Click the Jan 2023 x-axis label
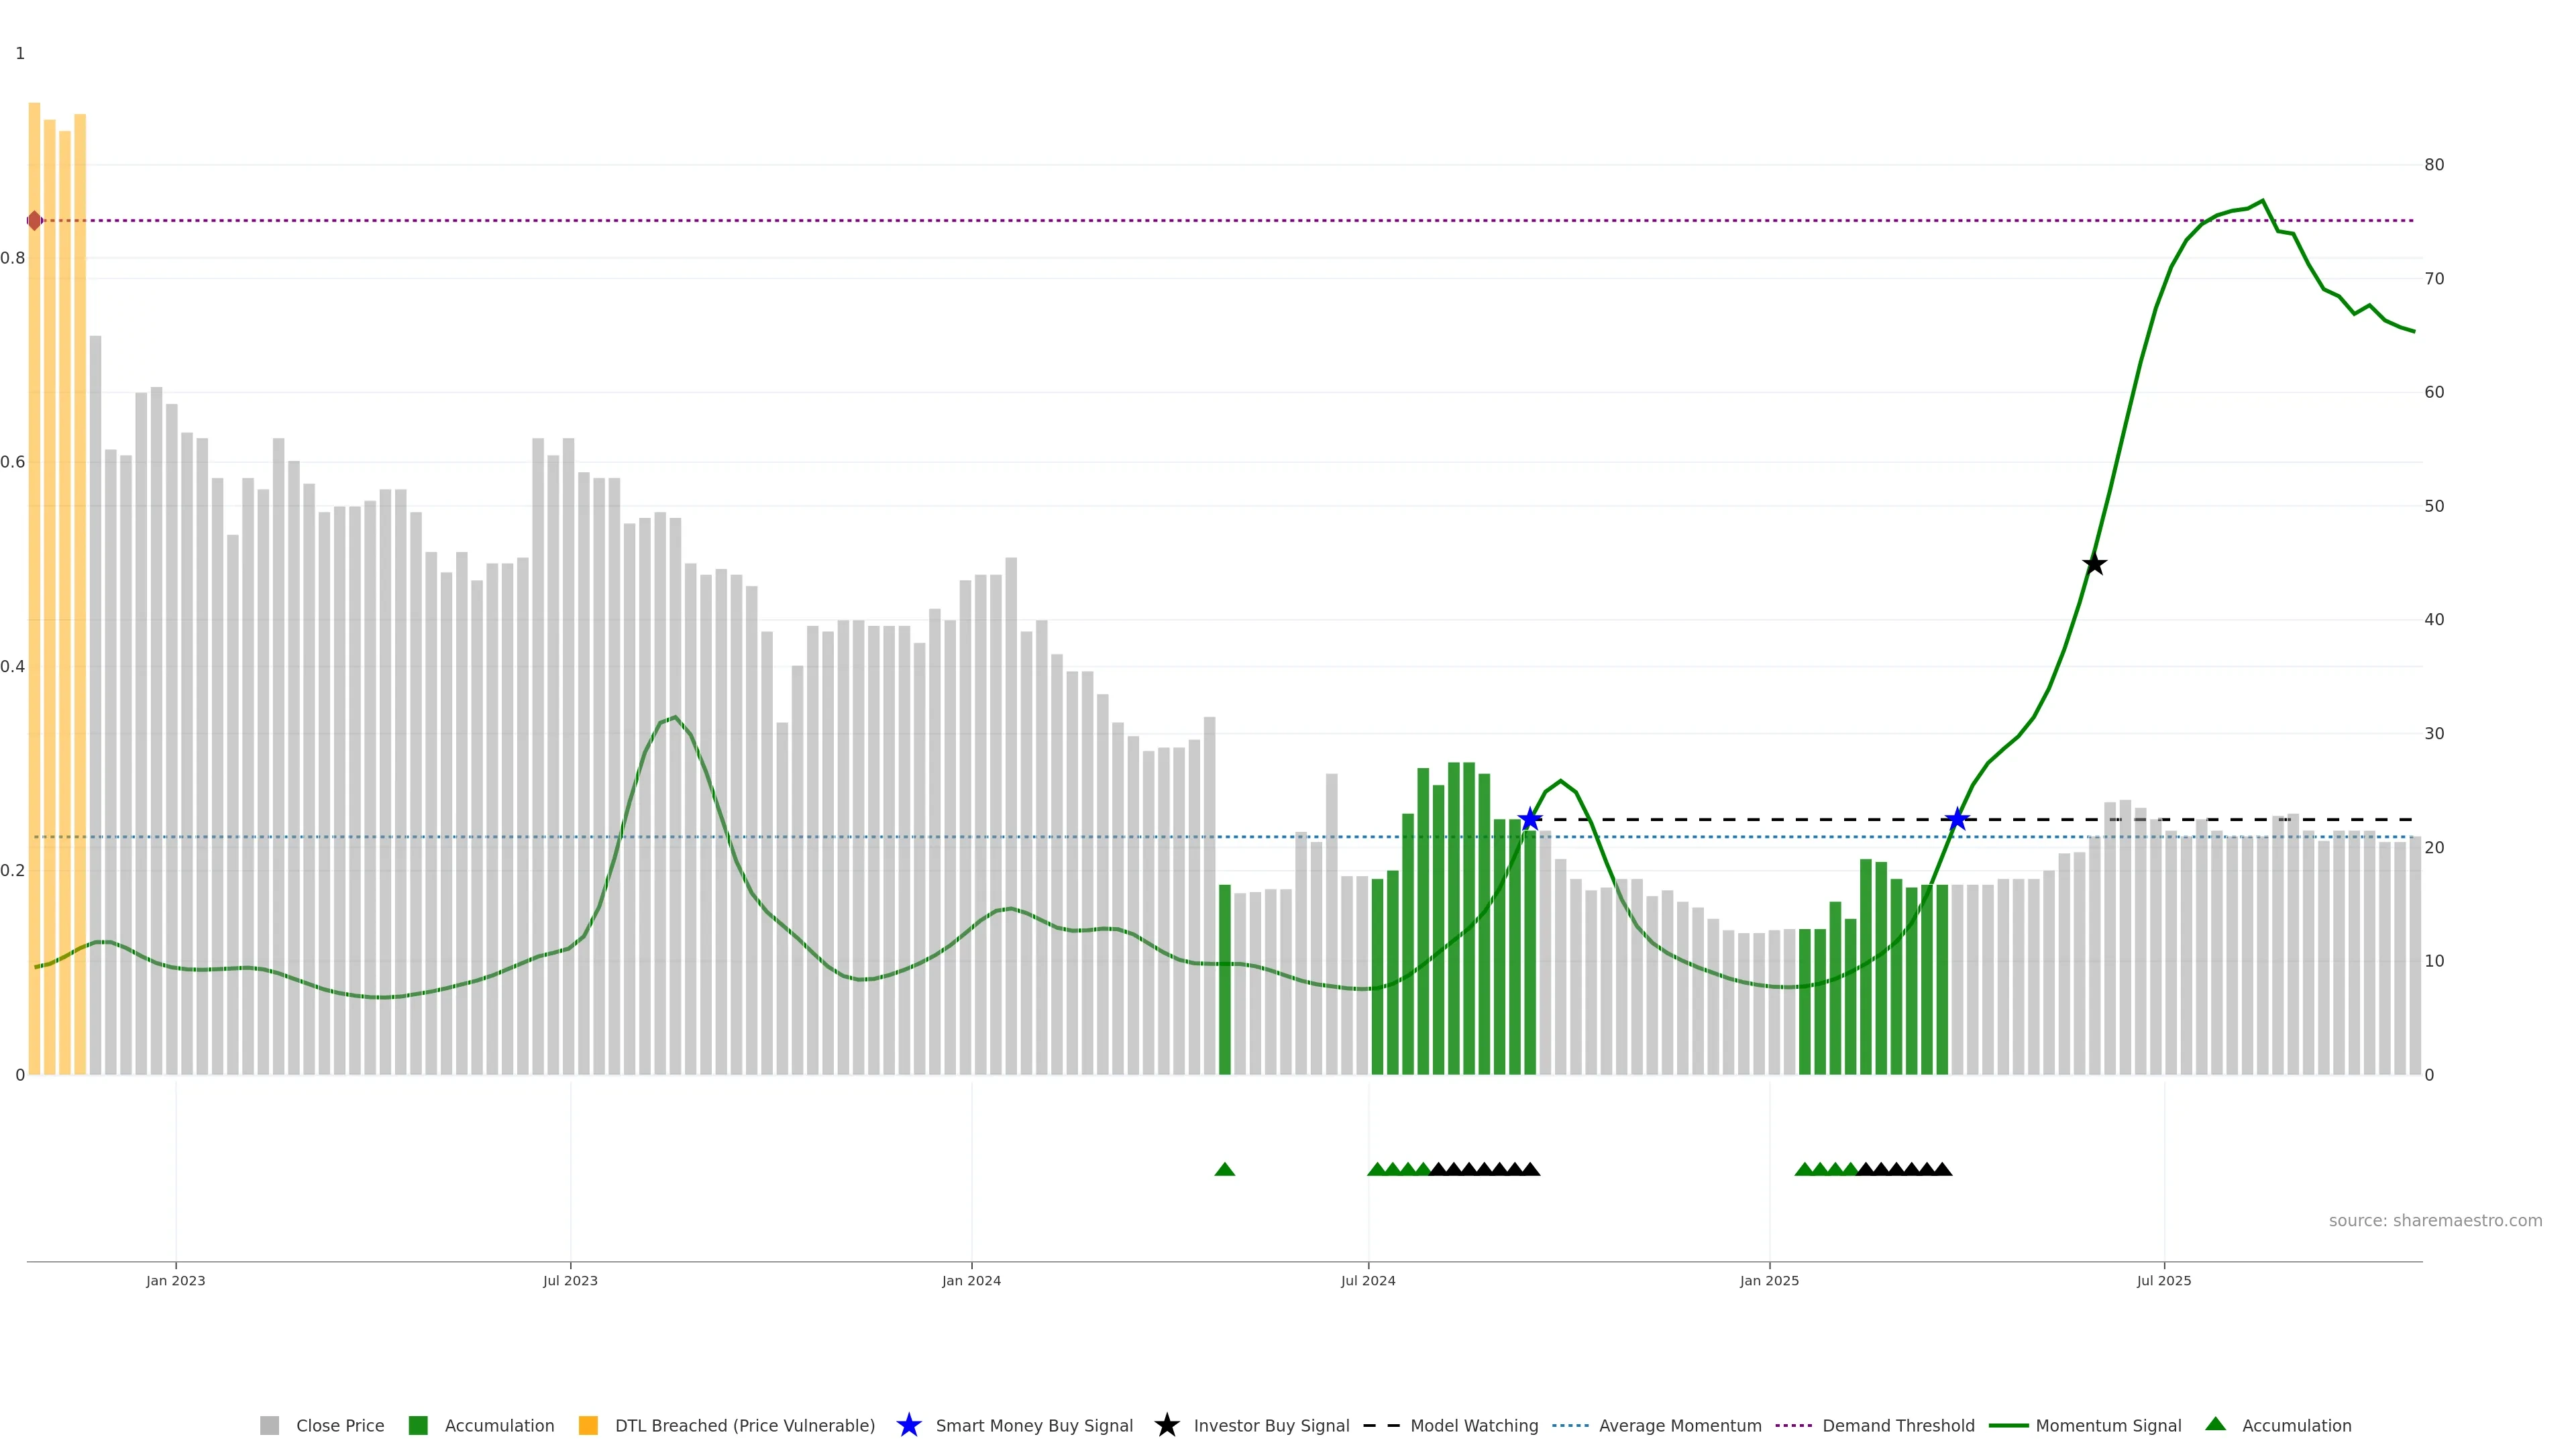Screen dimensions: 2576x1449 [x=175, y=1280]
